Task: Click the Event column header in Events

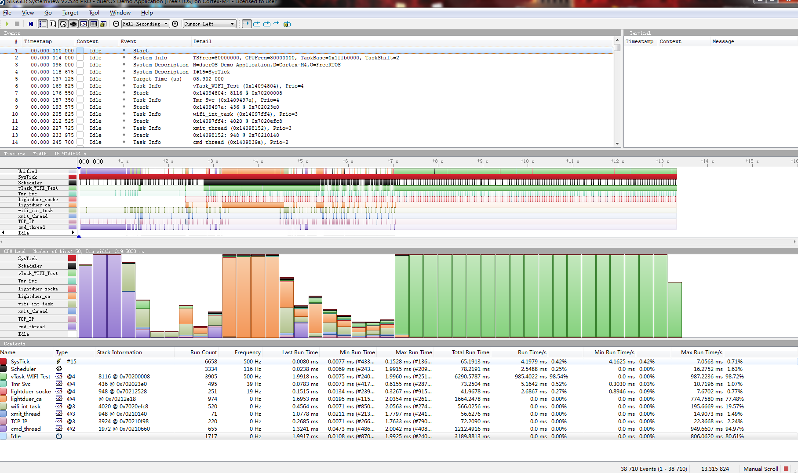Action: pyautogui.click(x=128, y=41)
